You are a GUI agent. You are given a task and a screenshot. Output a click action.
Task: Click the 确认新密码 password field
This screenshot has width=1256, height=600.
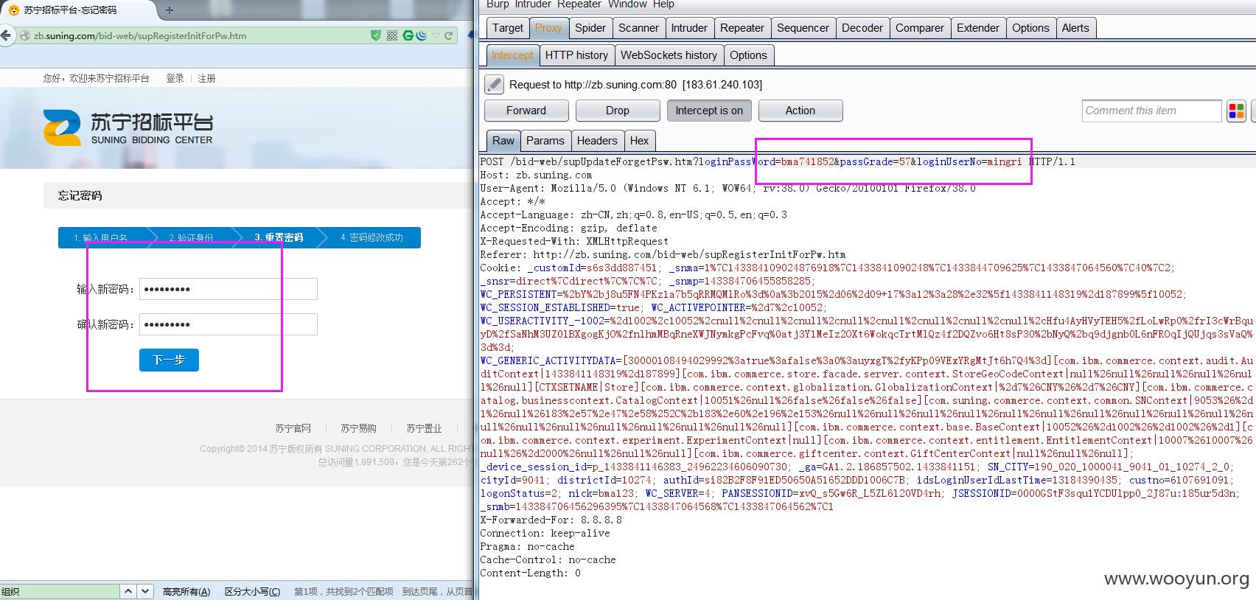228,324
